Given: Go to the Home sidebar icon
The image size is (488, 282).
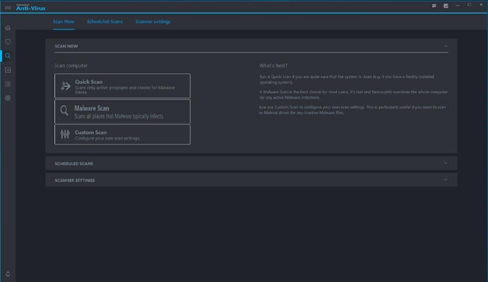Looking at the screenshot, I should [x=8, y=28].
